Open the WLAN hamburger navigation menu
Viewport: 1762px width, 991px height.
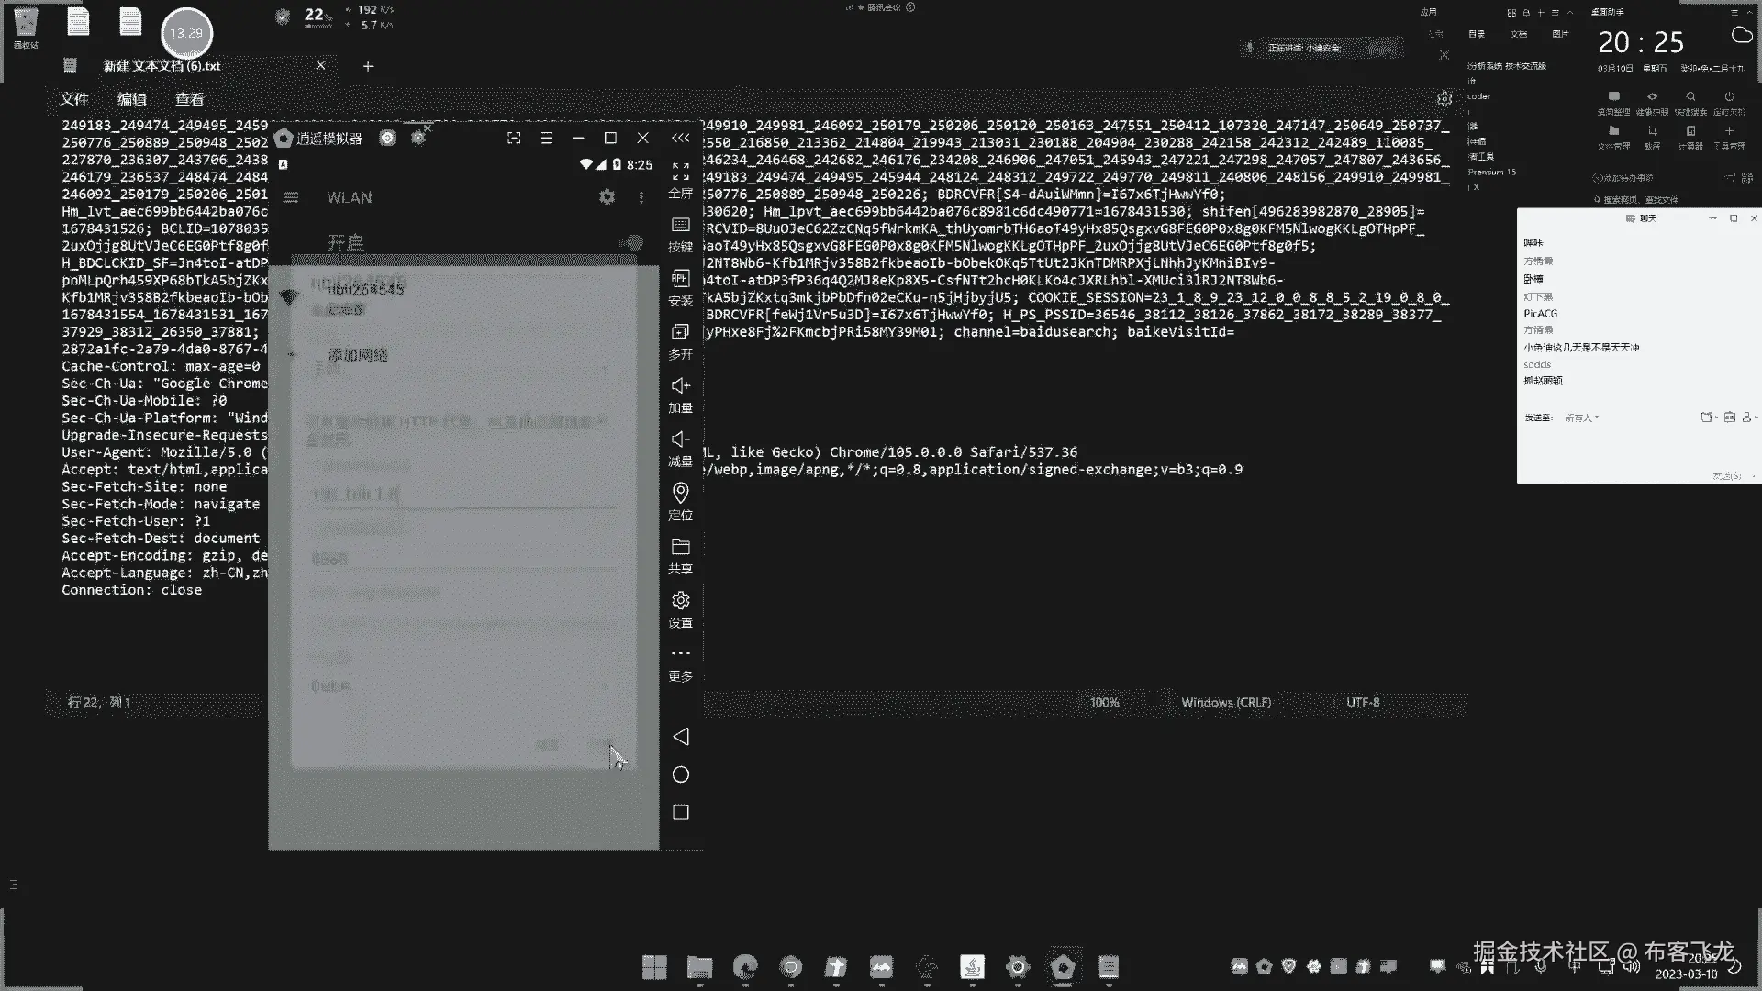291,197
